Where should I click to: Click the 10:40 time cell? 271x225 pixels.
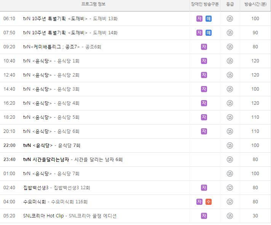pyautogui.click(x=9, y=61)
